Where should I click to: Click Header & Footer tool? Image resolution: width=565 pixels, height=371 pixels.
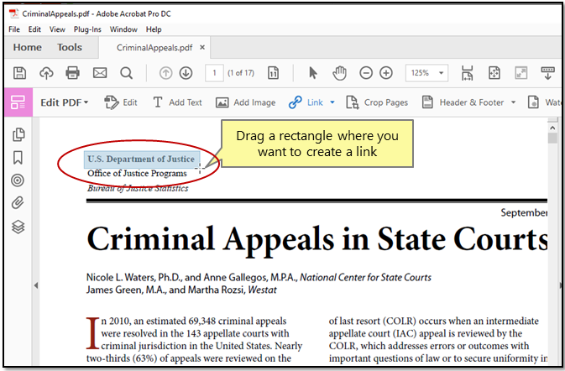pyautogui.click(x=463, y=102)
